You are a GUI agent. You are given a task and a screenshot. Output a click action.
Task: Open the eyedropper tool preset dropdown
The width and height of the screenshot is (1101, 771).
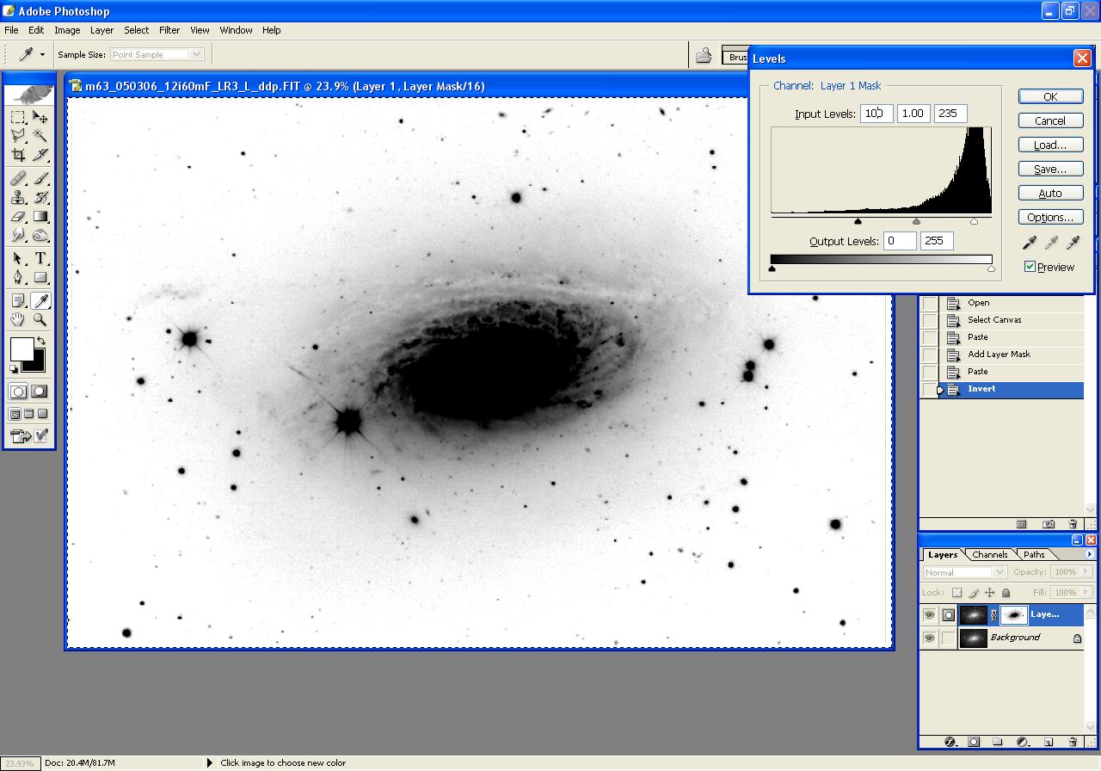[42, 54]
